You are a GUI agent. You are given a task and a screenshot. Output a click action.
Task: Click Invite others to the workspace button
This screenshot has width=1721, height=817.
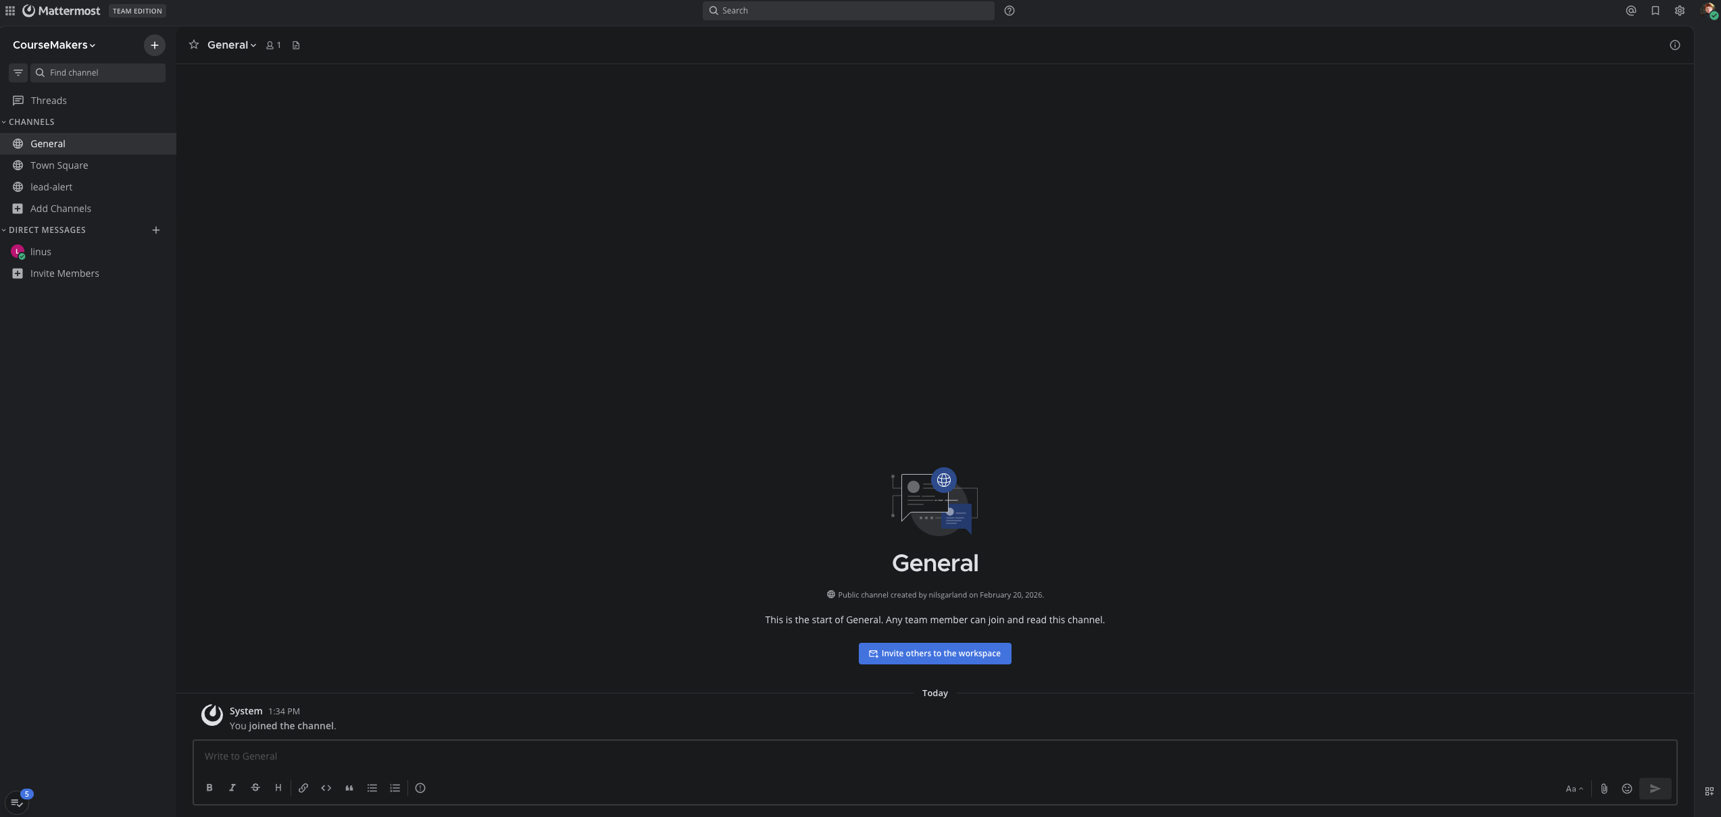tap(934, 654)
